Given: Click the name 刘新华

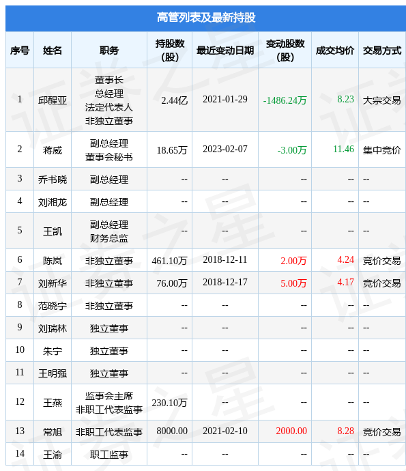Looking at the screenshot, I should (x=53, y=283).
